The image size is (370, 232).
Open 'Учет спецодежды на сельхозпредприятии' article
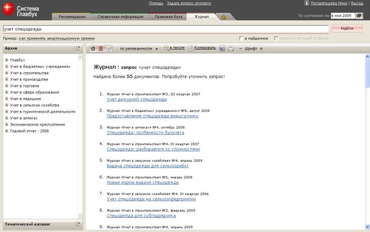[x=151, y=199]
